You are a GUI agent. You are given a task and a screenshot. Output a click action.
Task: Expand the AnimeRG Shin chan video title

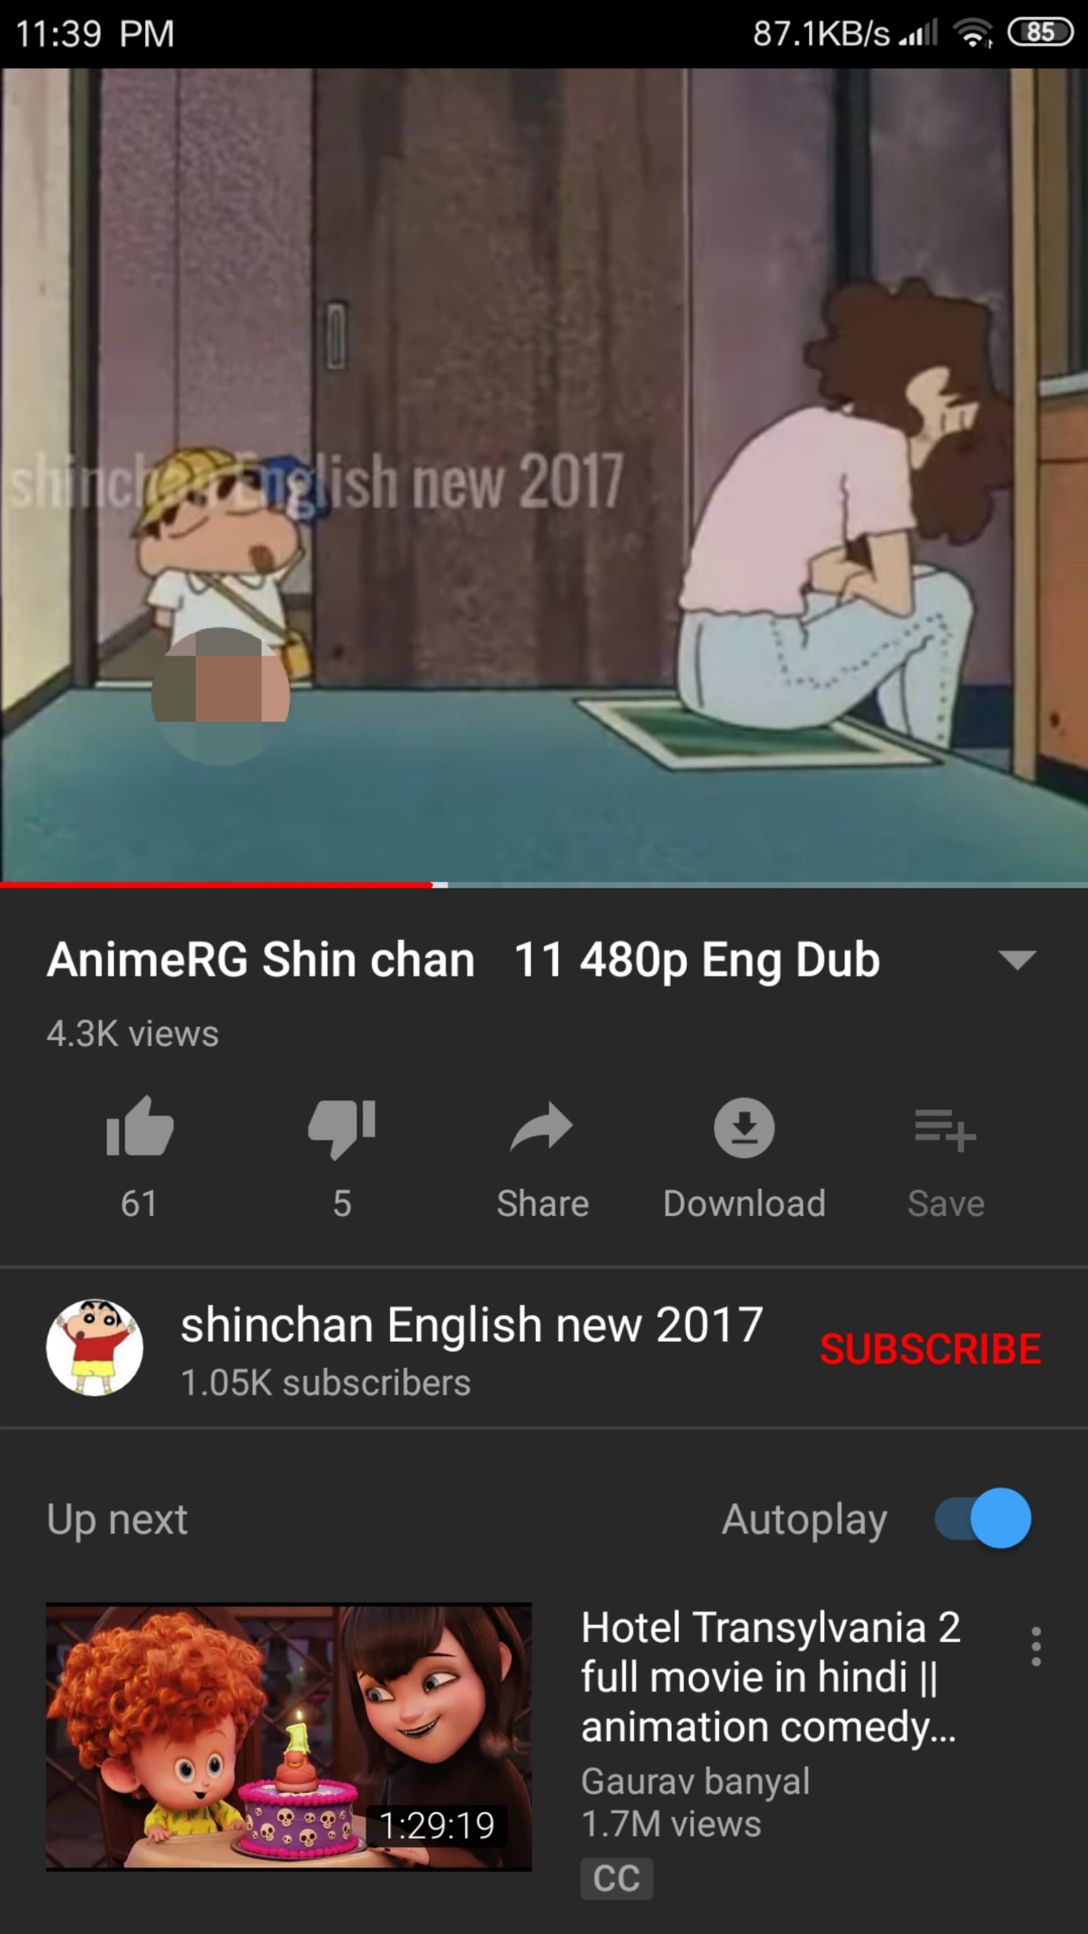tap(463, 960)
